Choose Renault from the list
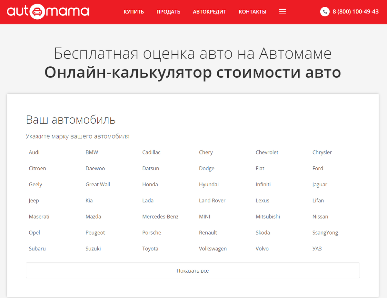The image size is (387, 298). coord(208,233)
